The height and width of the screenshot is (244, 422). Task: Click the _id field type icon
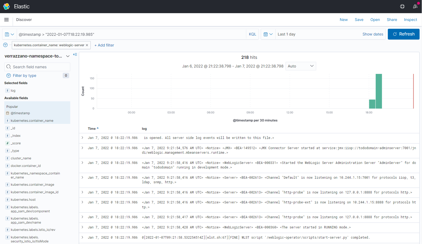click(x=8, y=128)
